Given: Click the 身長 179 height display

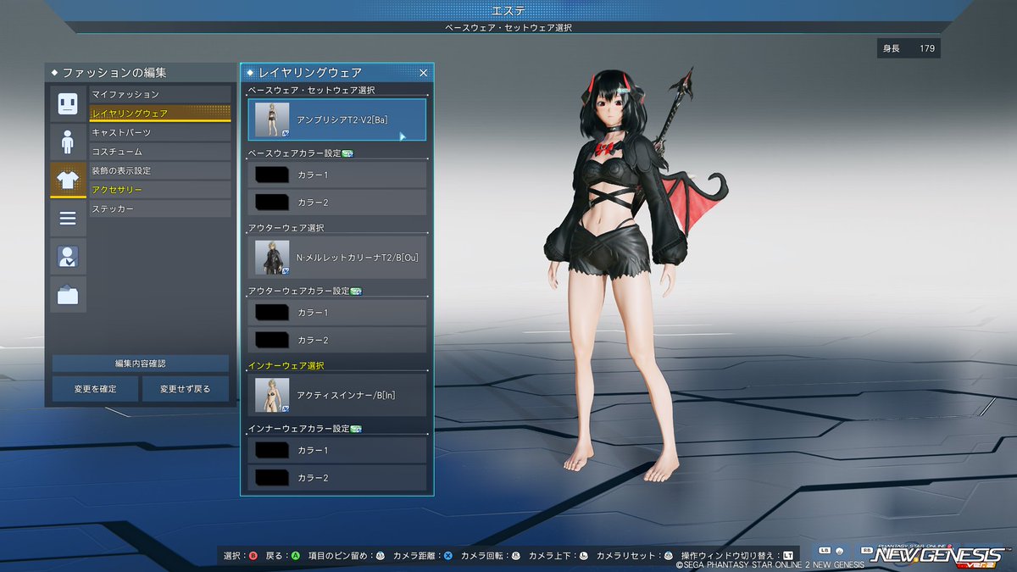Looking at the screenshot, I should pyautogui.click(x=909, y=48).
